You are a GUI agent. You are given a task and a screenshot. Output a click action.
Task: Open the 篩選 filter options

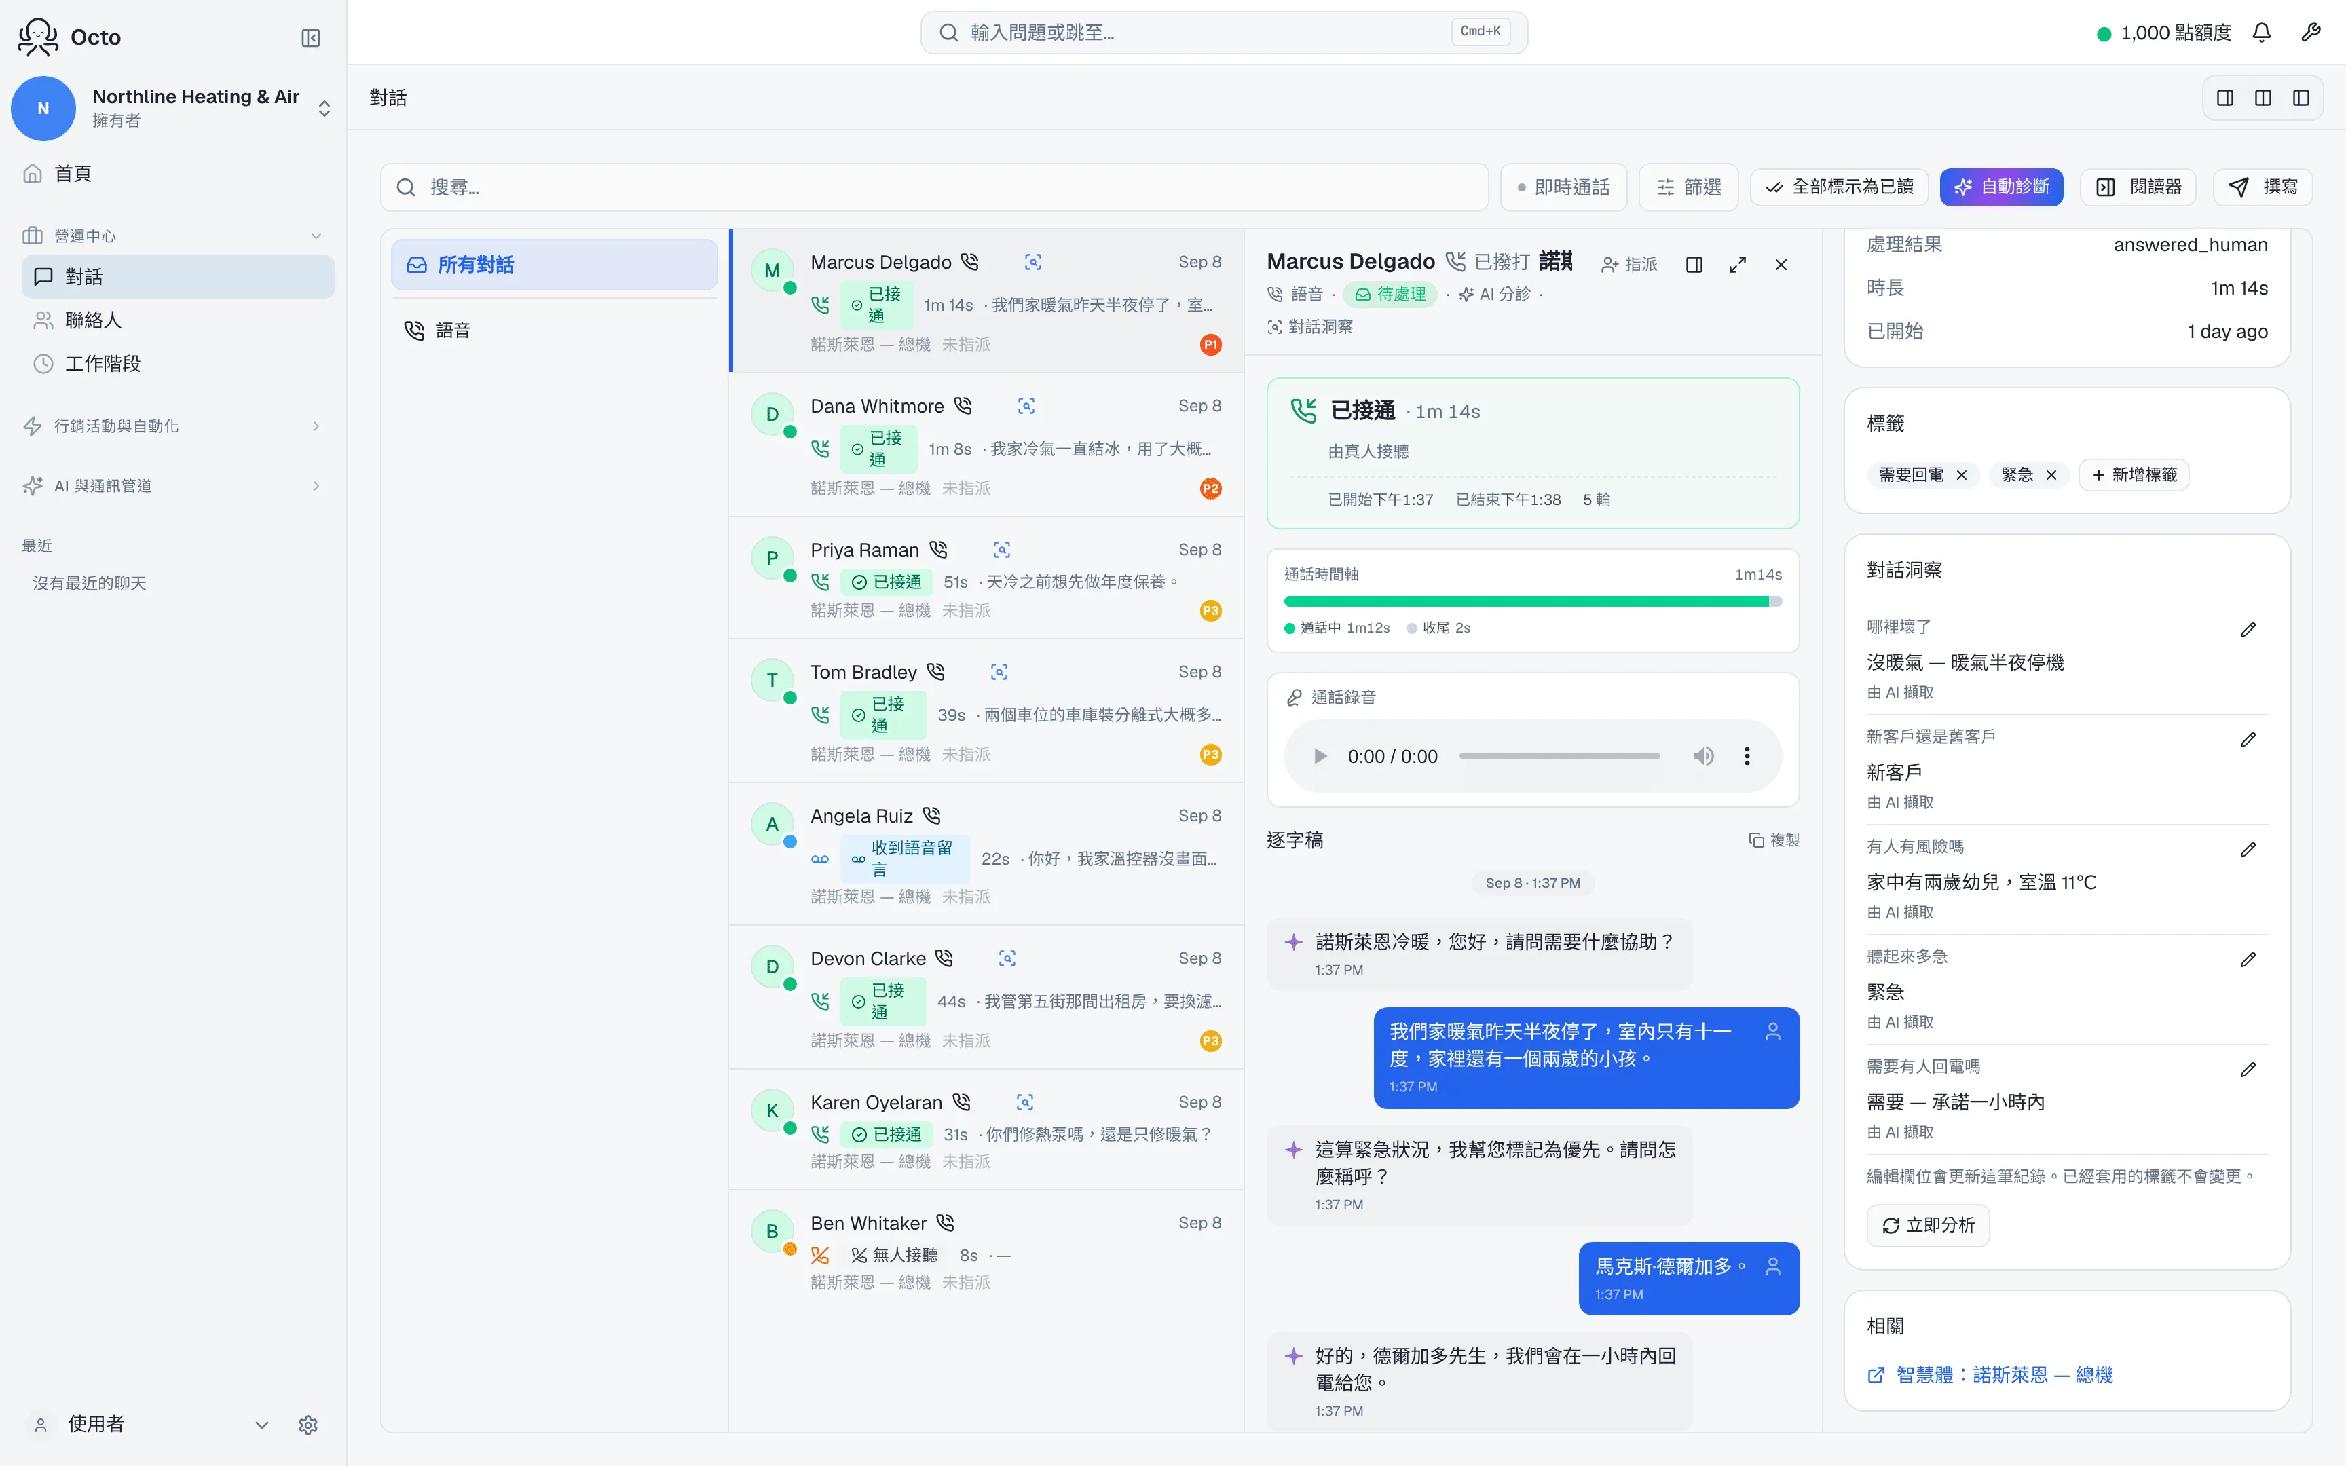click(x=1689, y=187)
